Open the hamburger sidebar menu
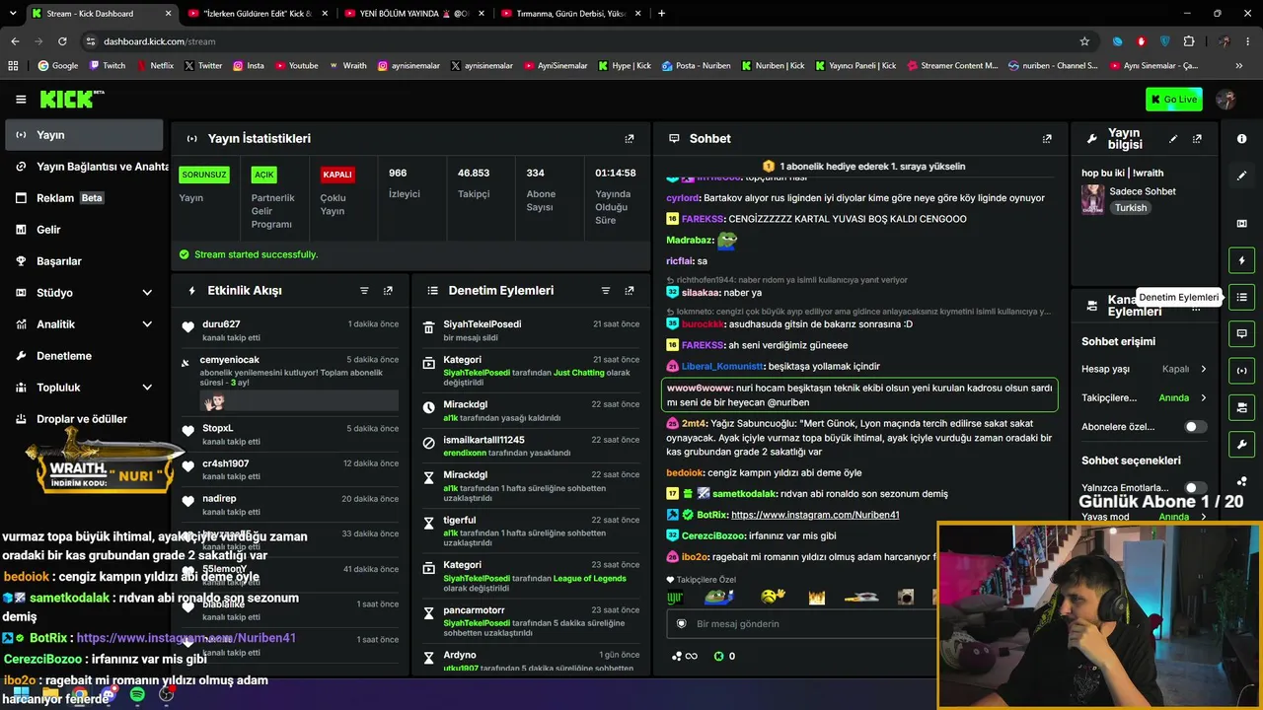Screen dimensions: 1263x710 point(21,100)
